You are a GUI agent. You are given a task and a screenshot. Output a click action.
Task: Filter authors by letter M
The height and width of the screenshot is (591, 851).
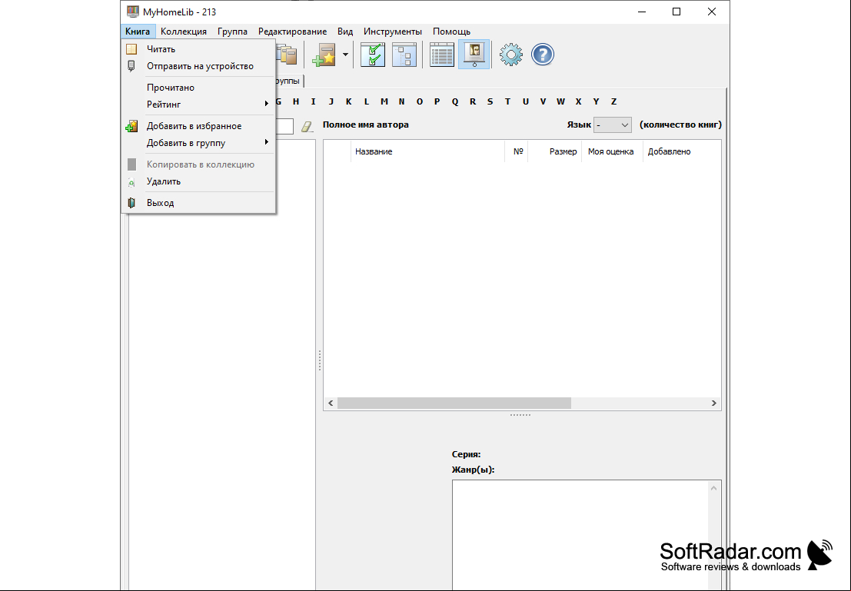[x=384, y=101]
